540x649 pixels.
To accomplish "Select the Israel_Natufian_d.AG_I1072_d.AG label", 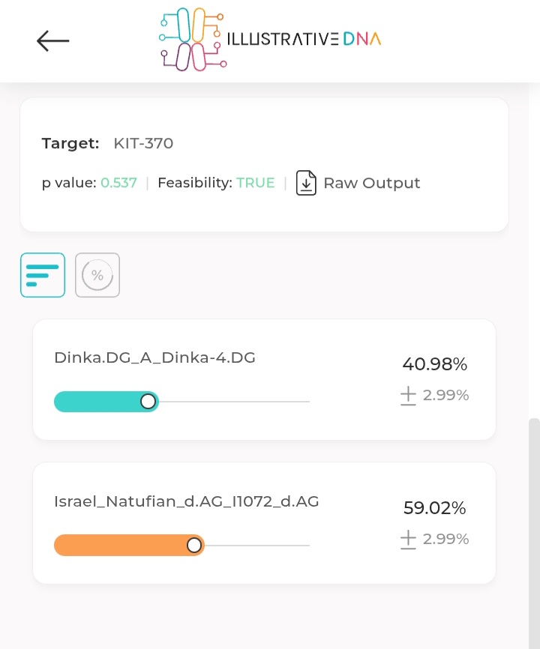I will [186, 501].
